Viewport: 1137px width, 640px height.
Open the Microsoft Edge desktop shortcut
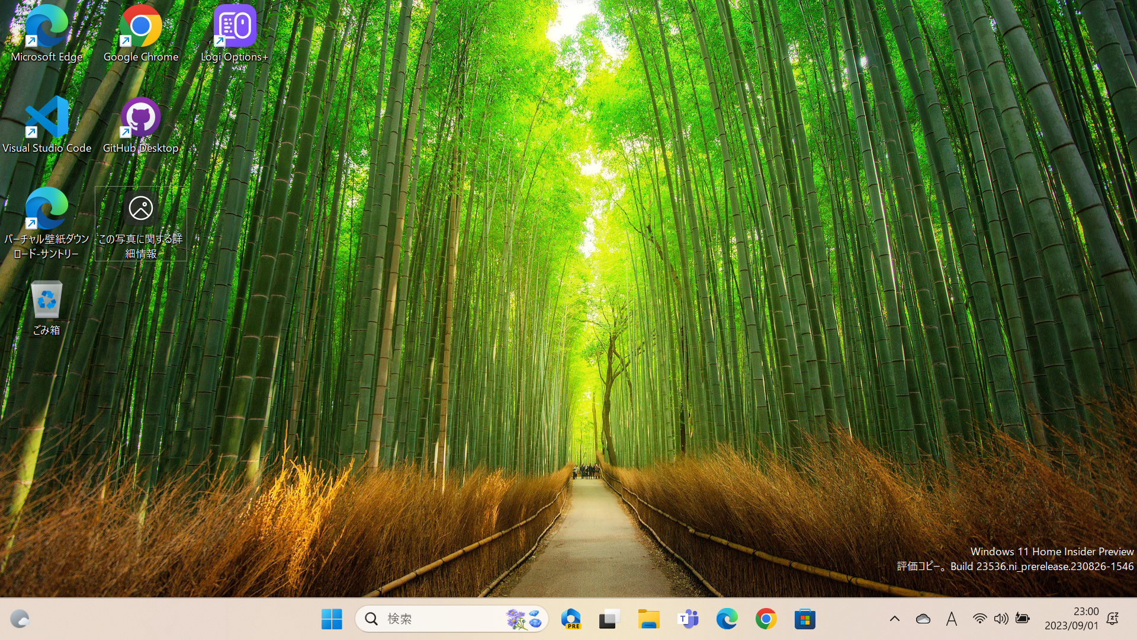[x=46, y=34]
